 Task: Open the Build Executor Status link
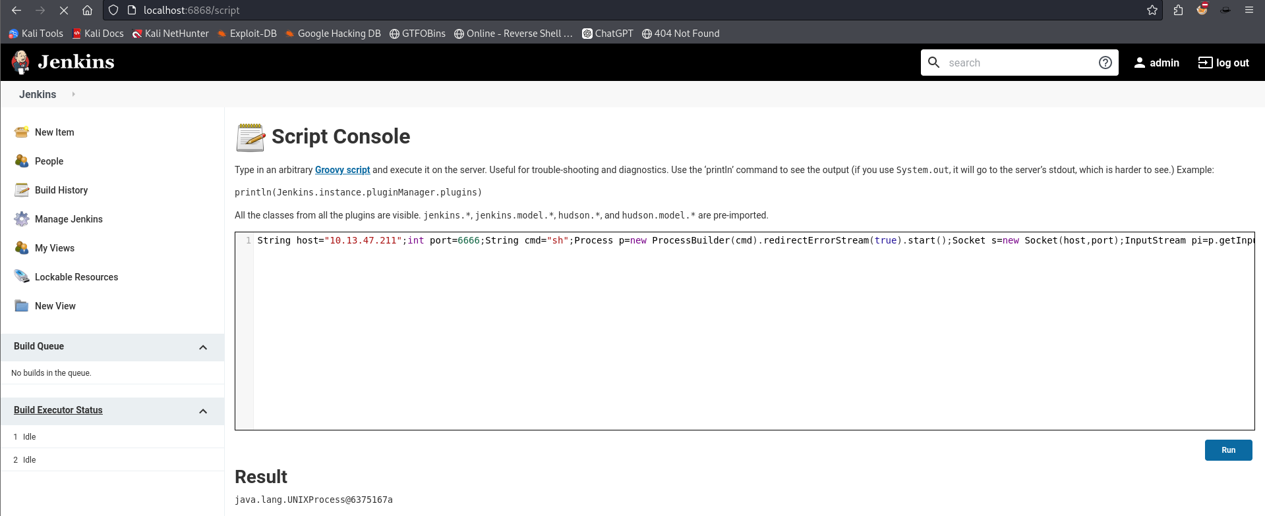58,410
